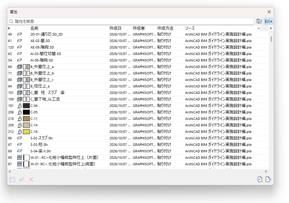Click layer icon of AE-02-壁.SD
The image size is (289, 203).
20,40
